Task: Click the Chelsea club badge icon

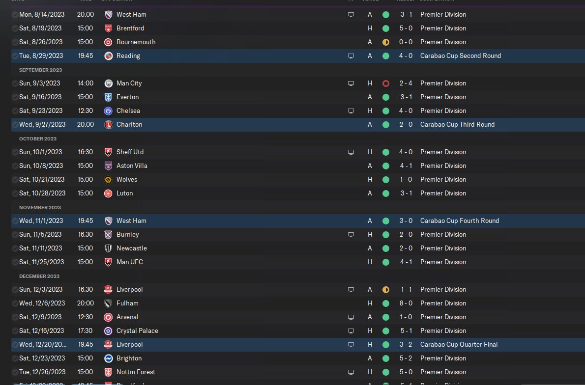Action: tap(108, 111)
